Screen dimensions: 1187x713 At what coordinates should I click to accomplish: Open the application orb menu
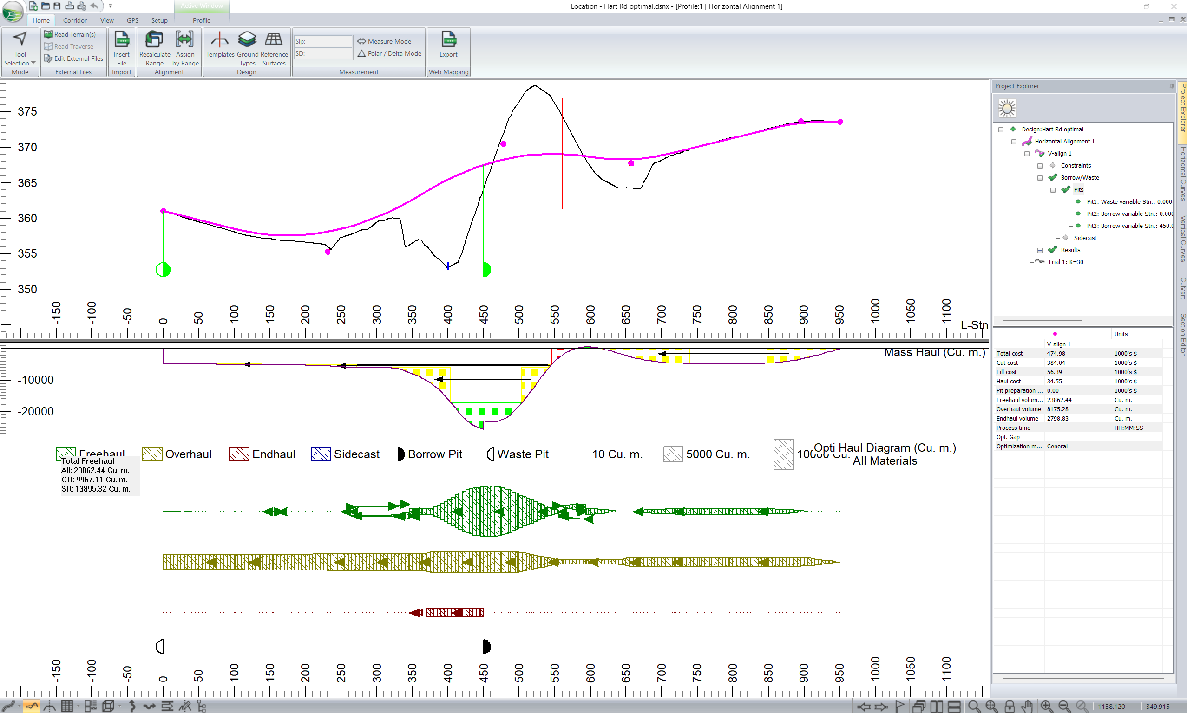click(x=12, y=12)
